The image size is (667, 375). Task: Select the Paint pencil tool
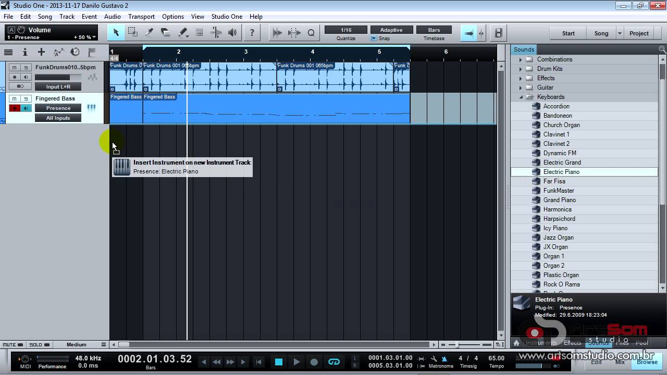coord(183,33)
